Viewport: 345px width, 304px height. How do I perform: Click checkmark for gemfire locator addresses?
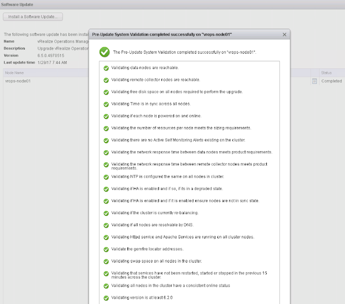106,250
